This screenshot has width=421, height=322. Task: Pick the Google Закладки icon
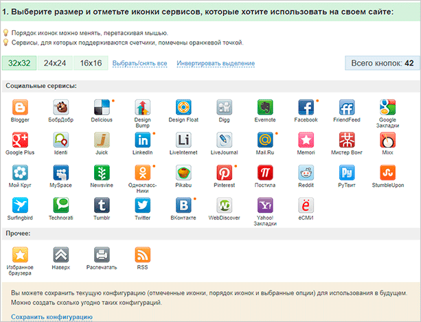point(387,107)
